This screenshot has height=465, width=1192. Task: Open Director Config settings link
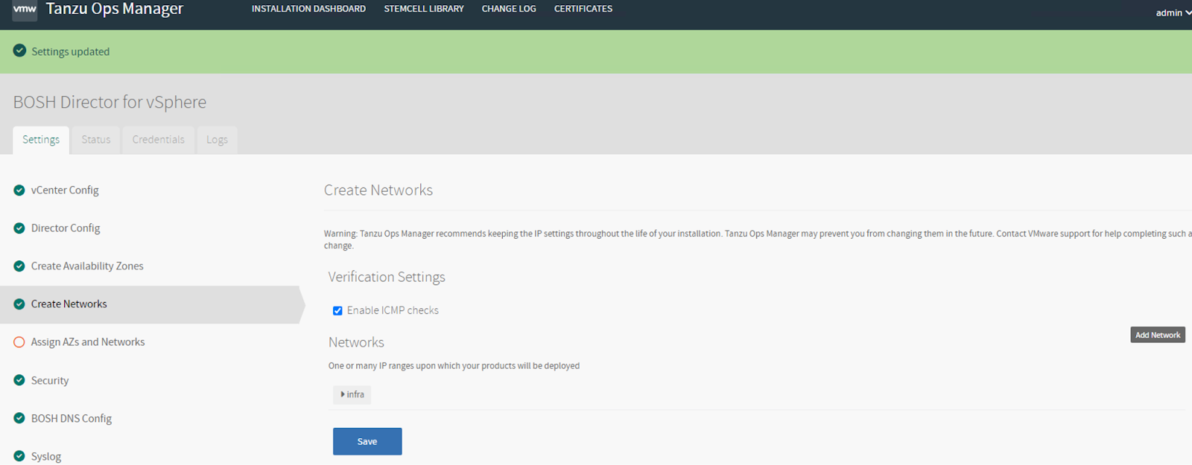click(x=66, y=228)
